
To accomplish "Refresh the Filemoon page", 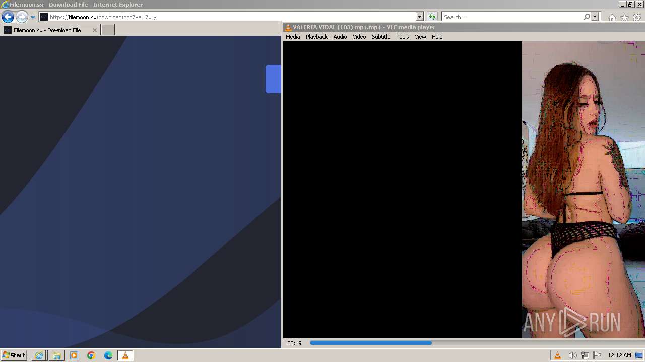I will point(432,17).
